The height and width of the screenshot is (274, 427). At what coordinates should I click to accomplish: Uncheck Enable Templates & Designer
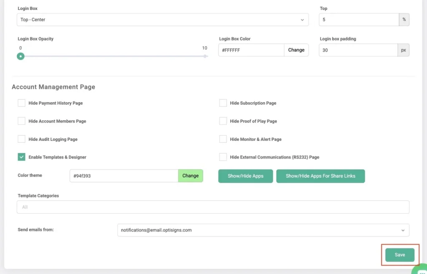click(22, 157)
